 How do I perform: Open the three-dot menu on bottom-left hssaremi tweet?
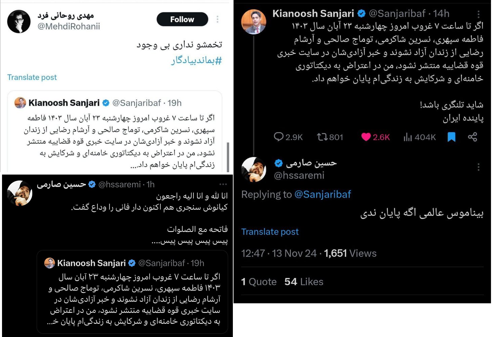click(x=223, y=184)
